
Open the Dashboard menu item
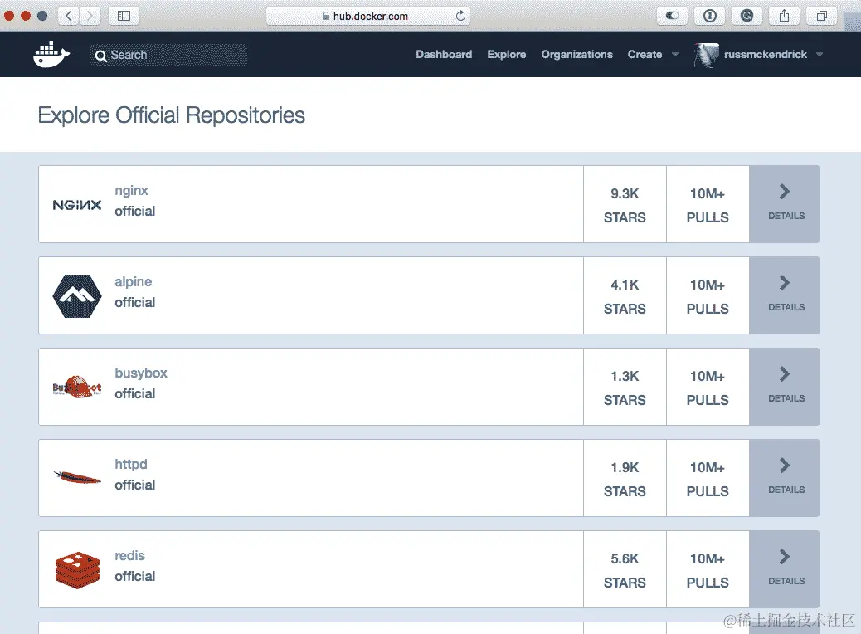[444, 55]
